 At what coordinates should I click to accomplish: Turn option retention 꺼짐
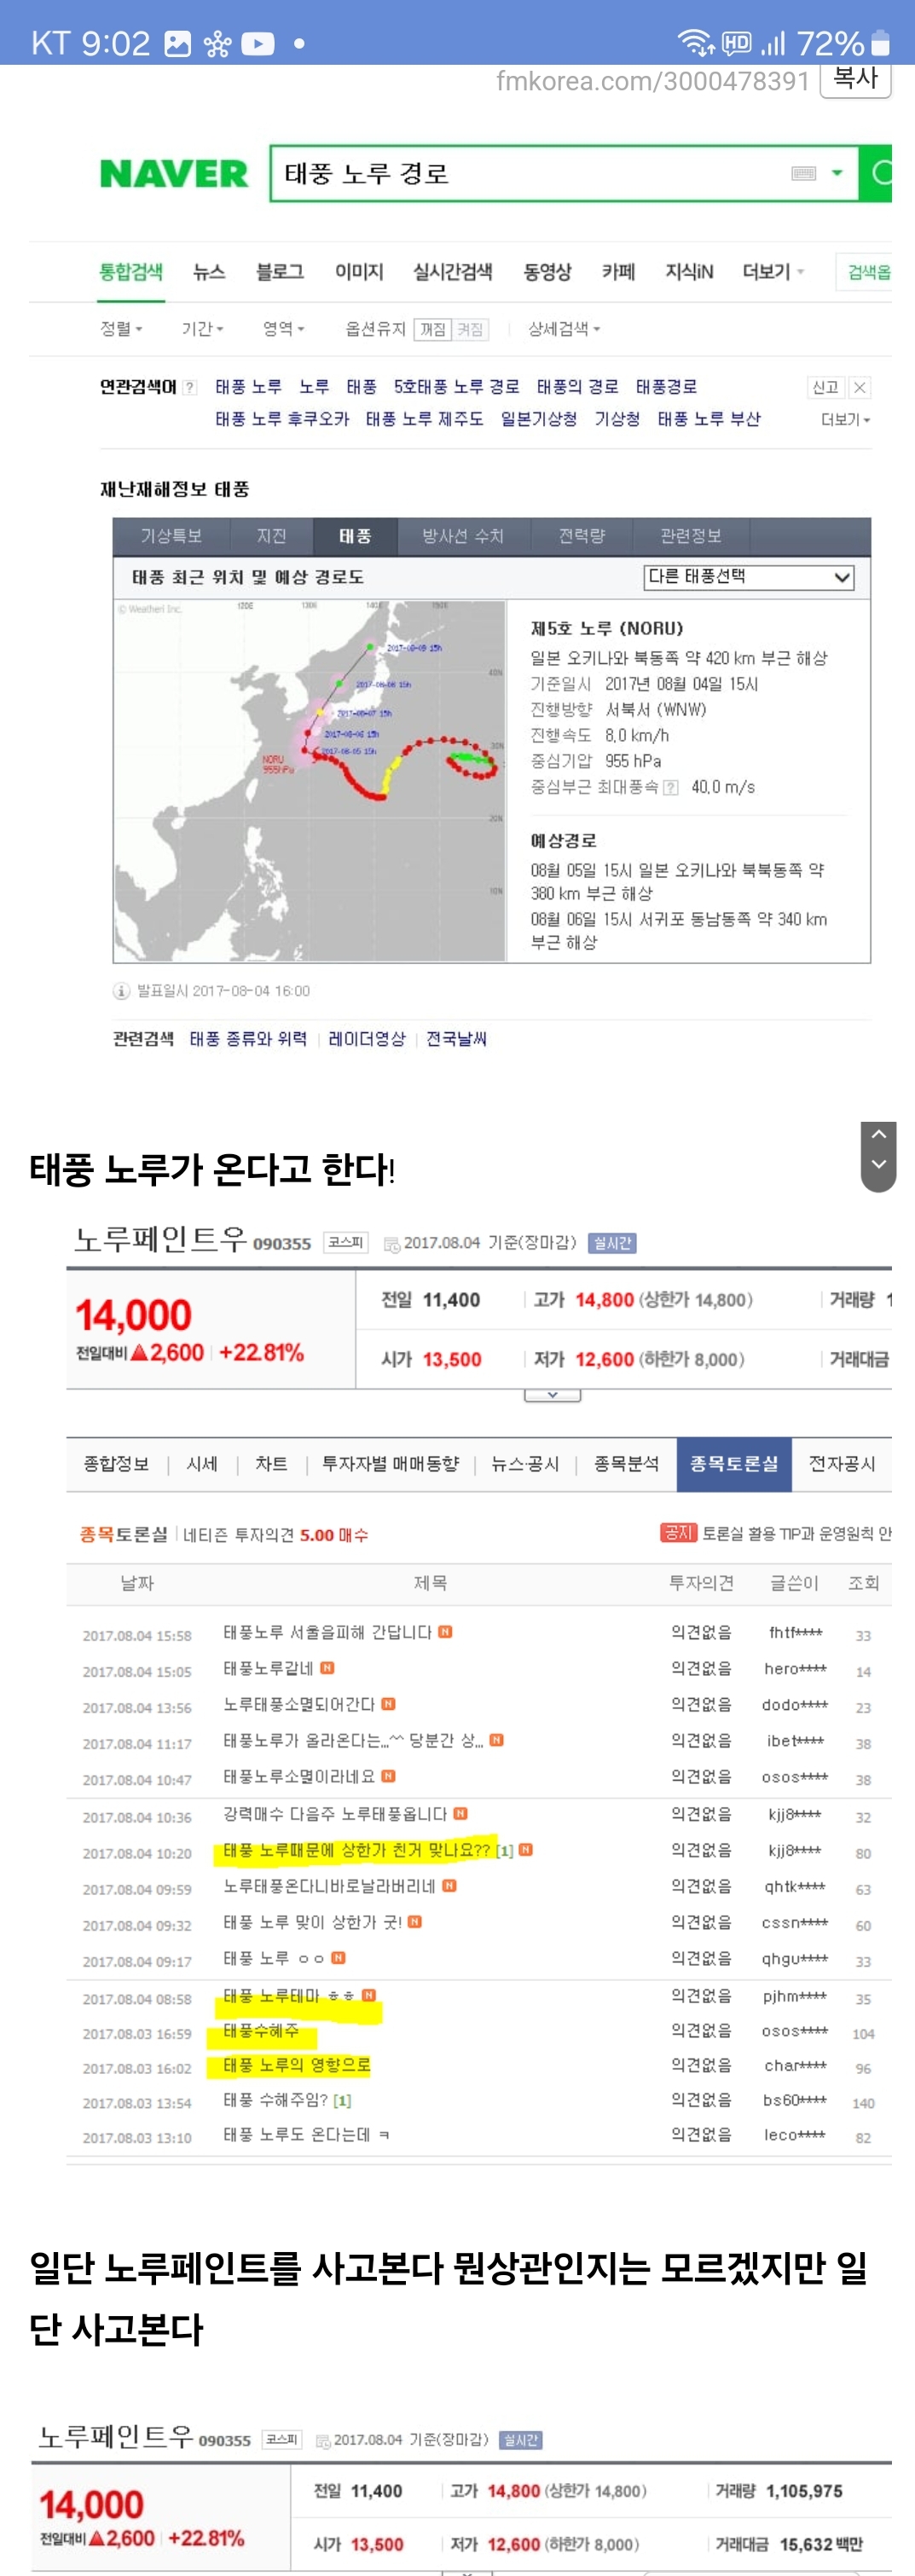tap(433, 329)
